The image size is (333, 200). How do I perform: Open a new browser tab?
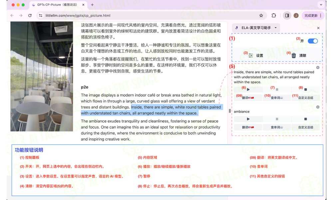(x=92, y=5)
